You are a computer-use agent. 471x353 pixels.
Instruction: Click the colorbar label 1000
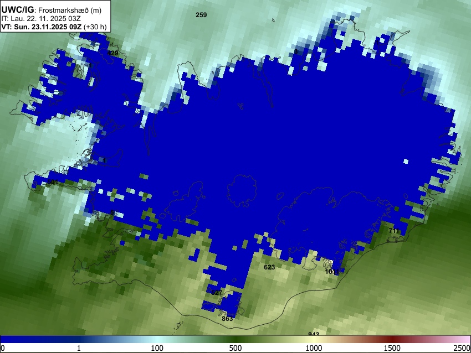tap(314, 348)
